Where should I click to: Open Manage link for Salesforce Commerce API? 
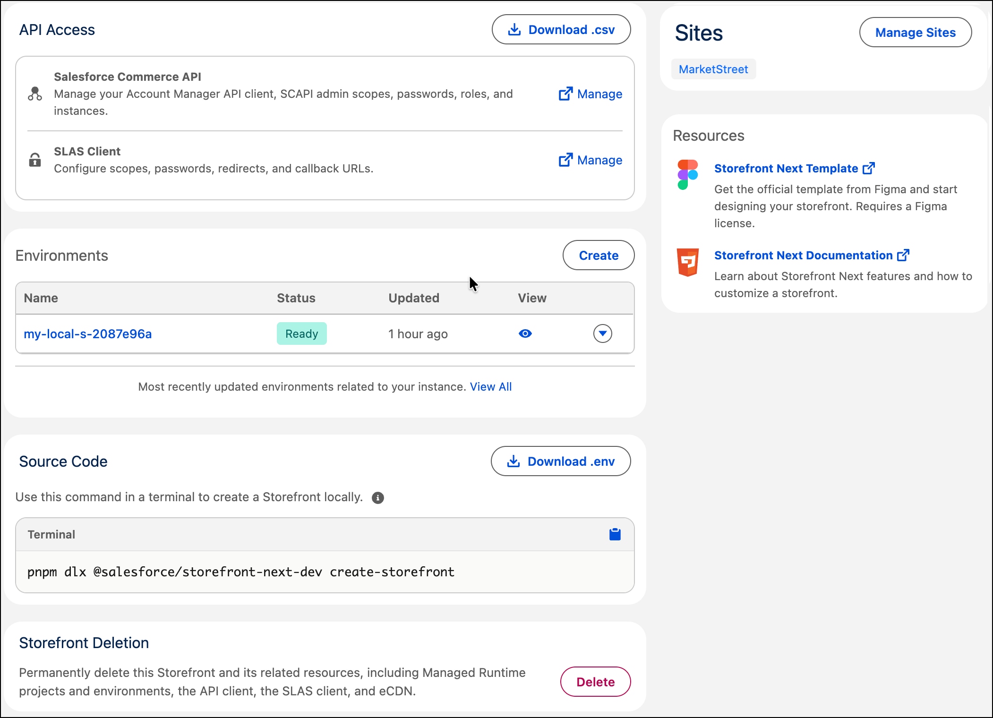click(590, 94)
